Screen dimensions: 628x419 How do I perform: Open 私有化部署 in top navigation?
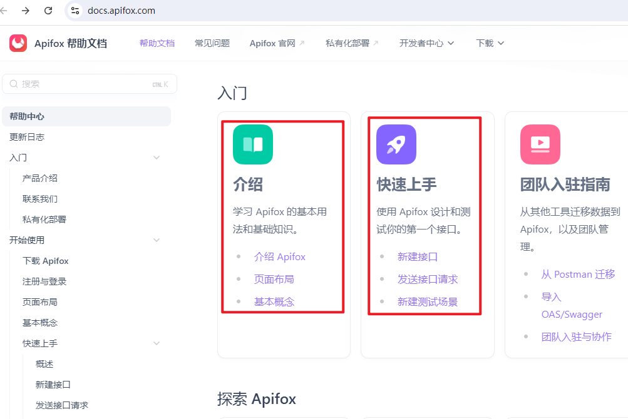[347, 43]
